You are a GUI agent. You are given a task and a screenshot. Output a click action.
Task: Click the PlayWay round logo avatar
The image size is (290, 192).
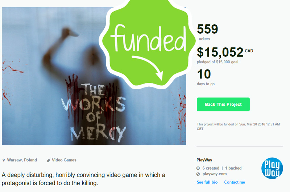[272, 168]
